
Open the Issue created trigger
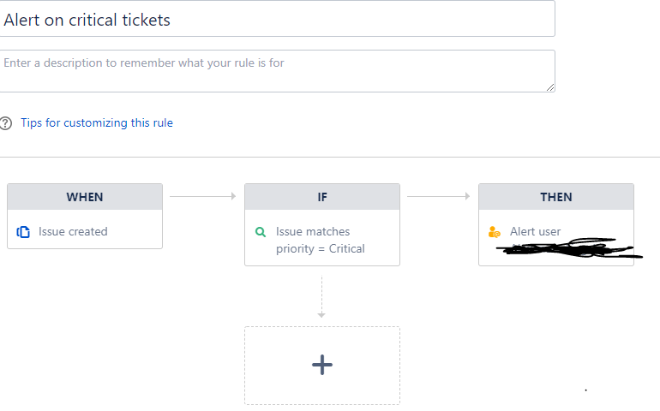pyautogui.click(x=73, y=231)
